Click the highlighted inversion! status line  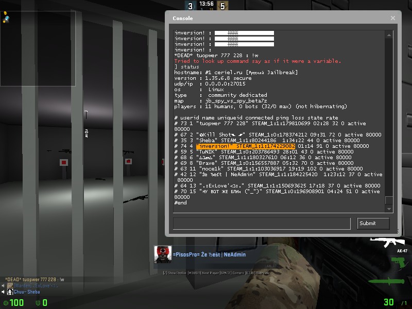[246, 146]
